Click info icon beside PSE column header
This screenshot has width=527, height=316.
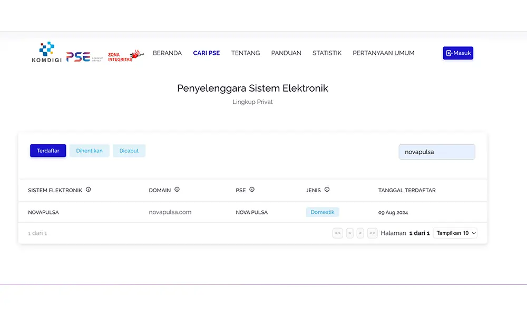pos(252,190)
